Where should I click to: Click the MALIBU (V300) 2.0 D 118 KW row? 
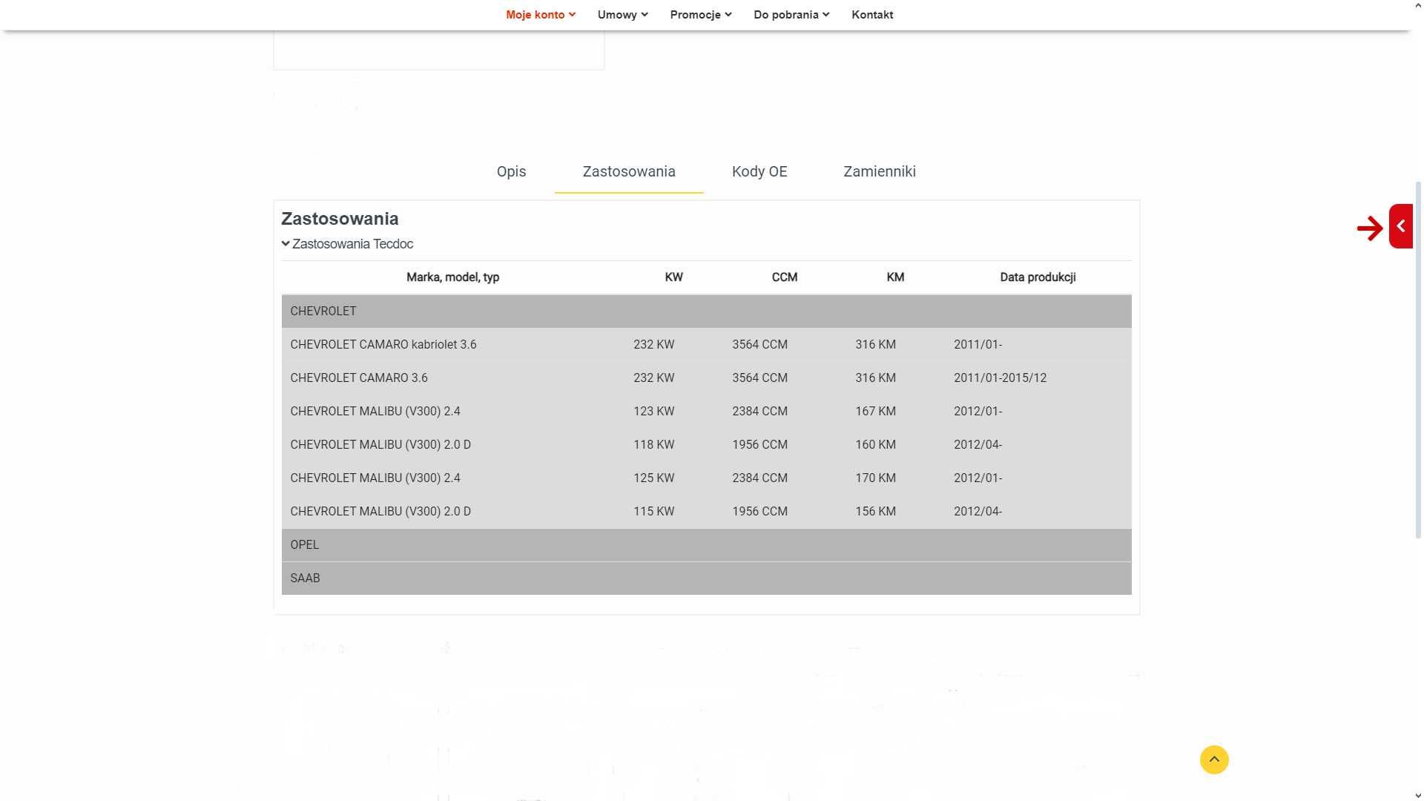tap(706, 444)
